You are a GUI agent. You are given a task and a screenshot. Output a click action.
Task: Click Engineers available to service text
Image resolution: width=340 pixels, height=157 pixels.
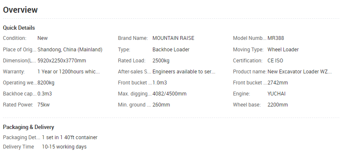click(x=184, y=72)
